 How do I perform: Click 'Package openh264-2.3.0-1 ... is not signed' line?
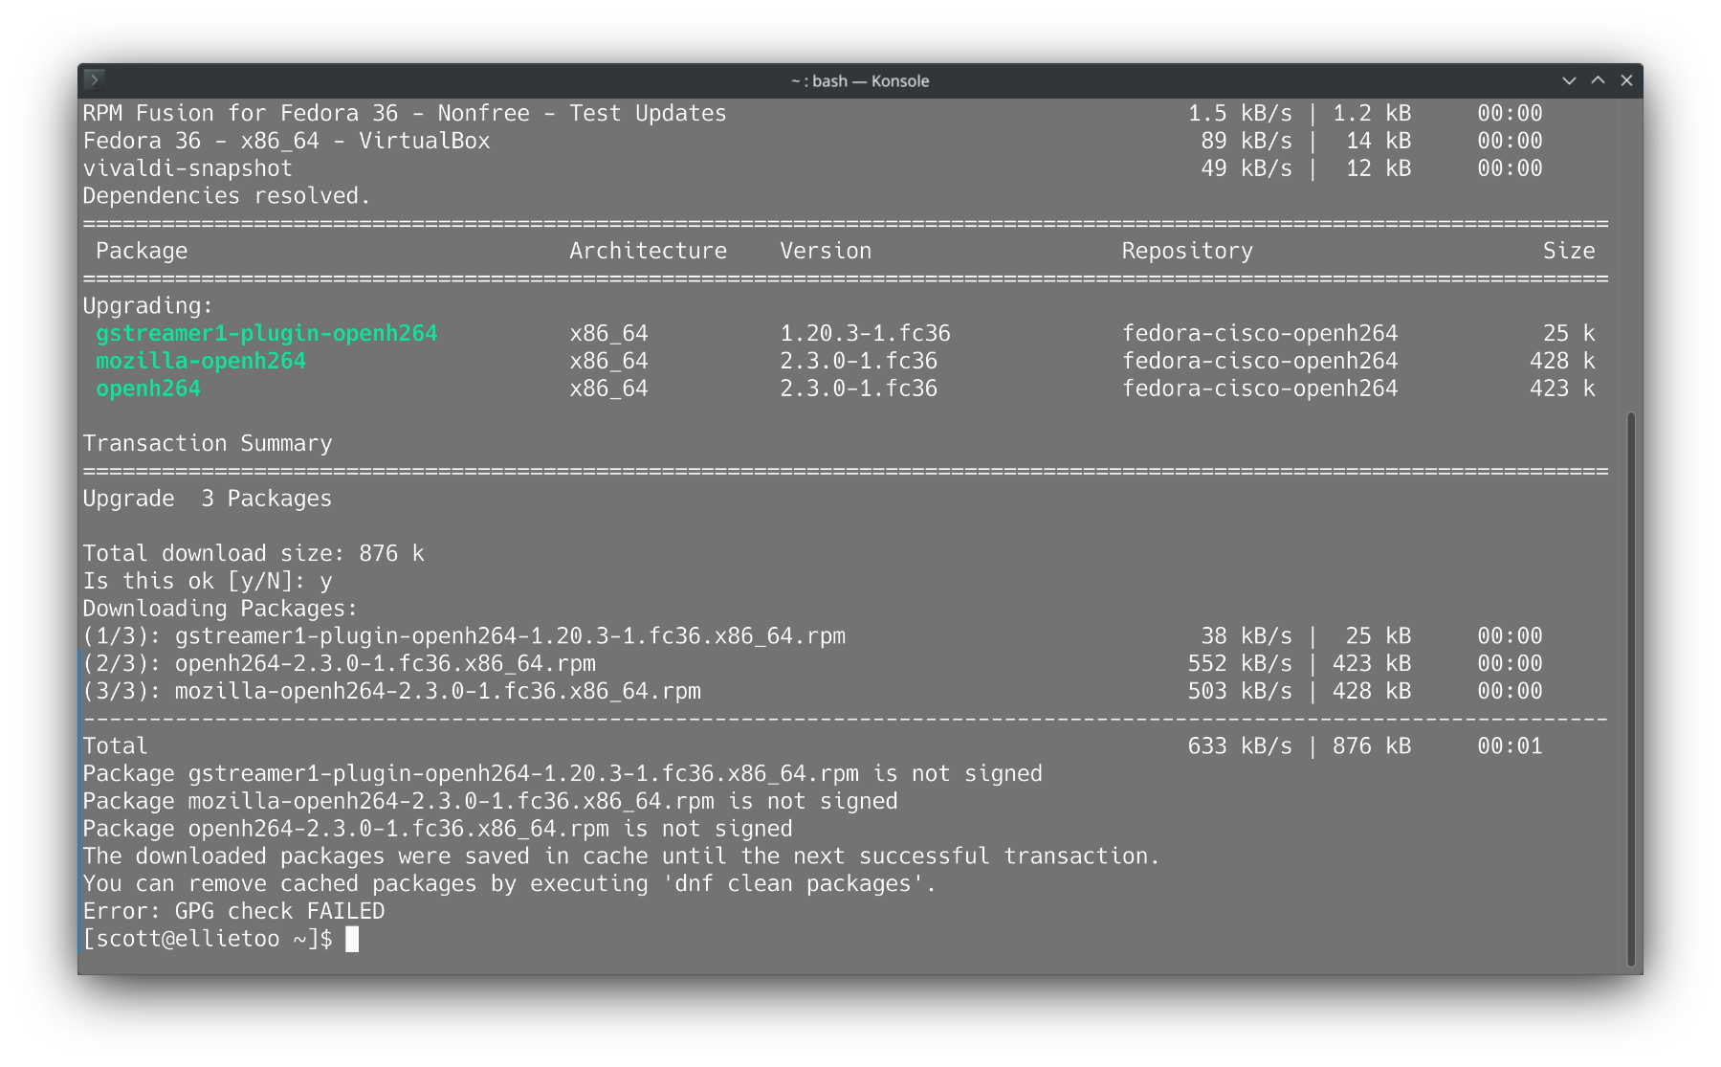point(438,829)
